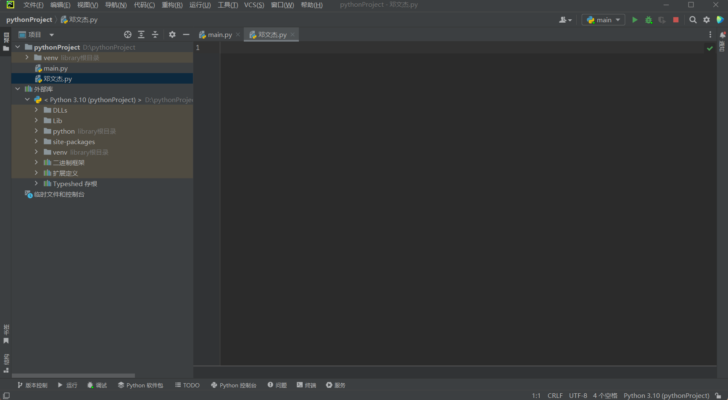The image size is (728, 400).
Task: Toggle tool window bars icon bottom-left corner
Action: [x=6, y=395]
